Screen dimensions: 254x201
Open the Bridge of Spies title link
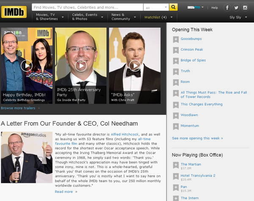click(193, 60)
